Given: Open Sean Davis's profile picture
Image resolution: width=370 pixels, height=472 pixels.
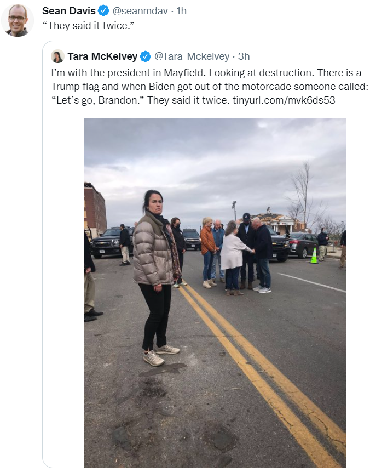Looking at the screenshot, I should pos(18,20).
